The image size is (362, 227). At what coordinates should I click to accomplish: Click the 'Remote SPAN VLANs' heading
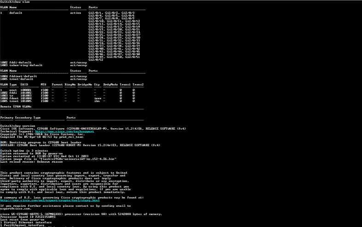[16, 107]
